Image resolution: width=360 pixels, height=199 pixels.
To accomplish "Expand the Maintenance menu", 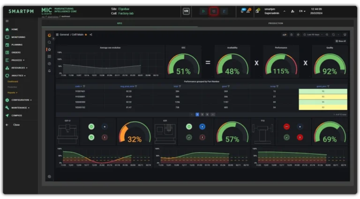I will 17,108.
